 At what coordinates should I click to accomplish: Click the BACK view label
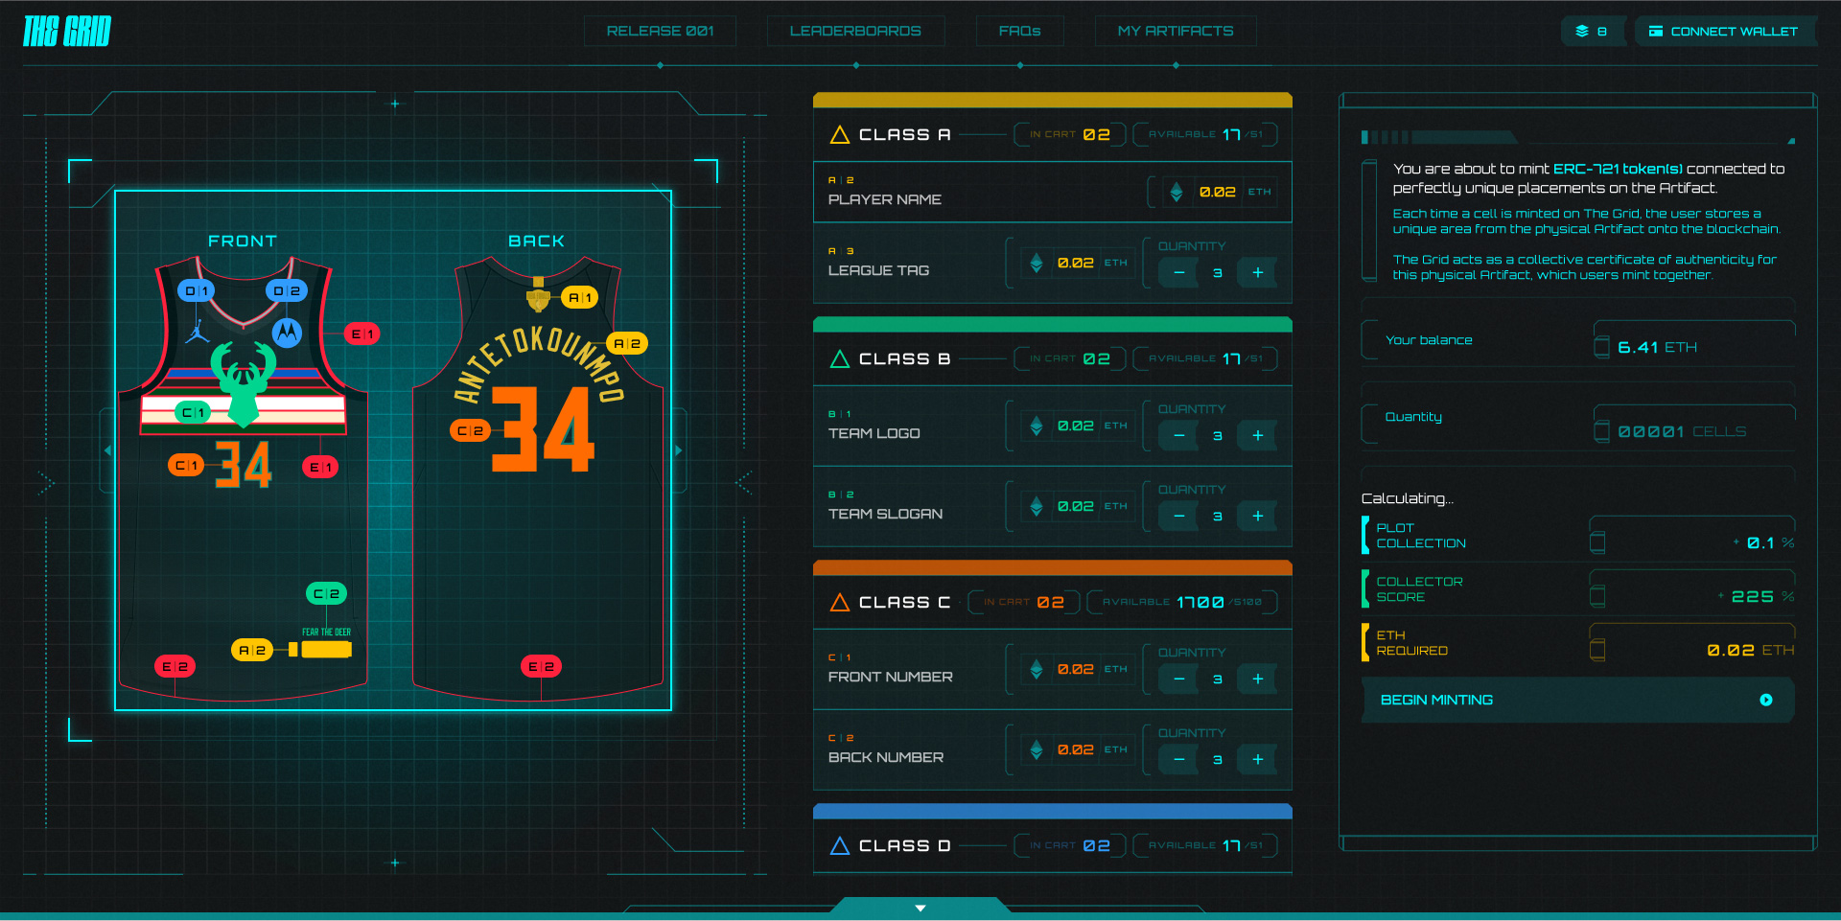[x=536, y=241]
